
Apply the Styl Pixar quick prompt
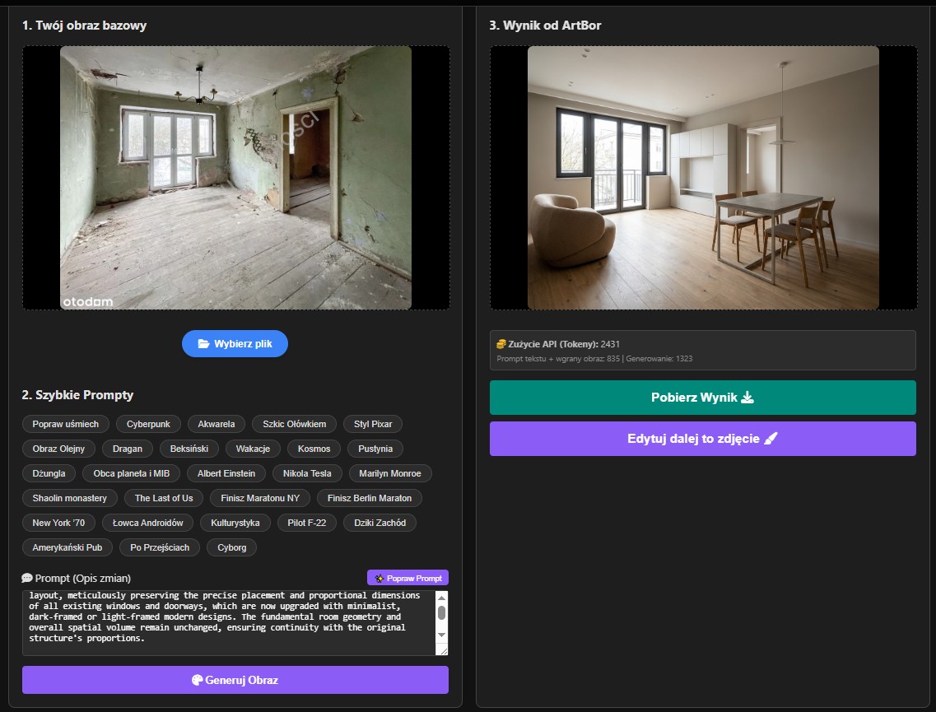(x=372, y=424)
